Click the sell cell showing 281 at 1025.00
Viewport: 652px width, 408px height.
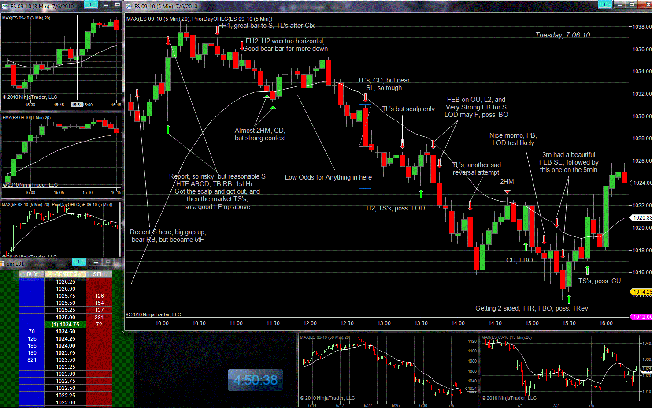tap(99, 318)
